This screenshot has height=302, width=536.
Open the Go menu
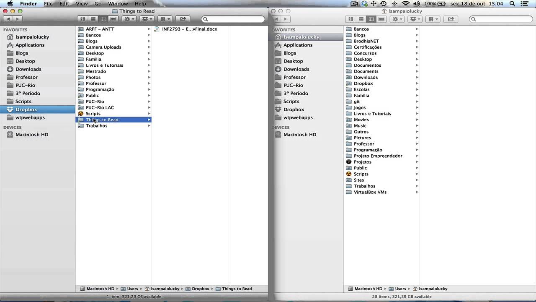click(98, 3)
